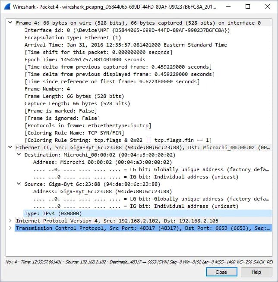Viewport: 278px width, 282px height.
Task: Select the Frame Number: 4 row
Action: pyautogui.click(x=148, y=89)
